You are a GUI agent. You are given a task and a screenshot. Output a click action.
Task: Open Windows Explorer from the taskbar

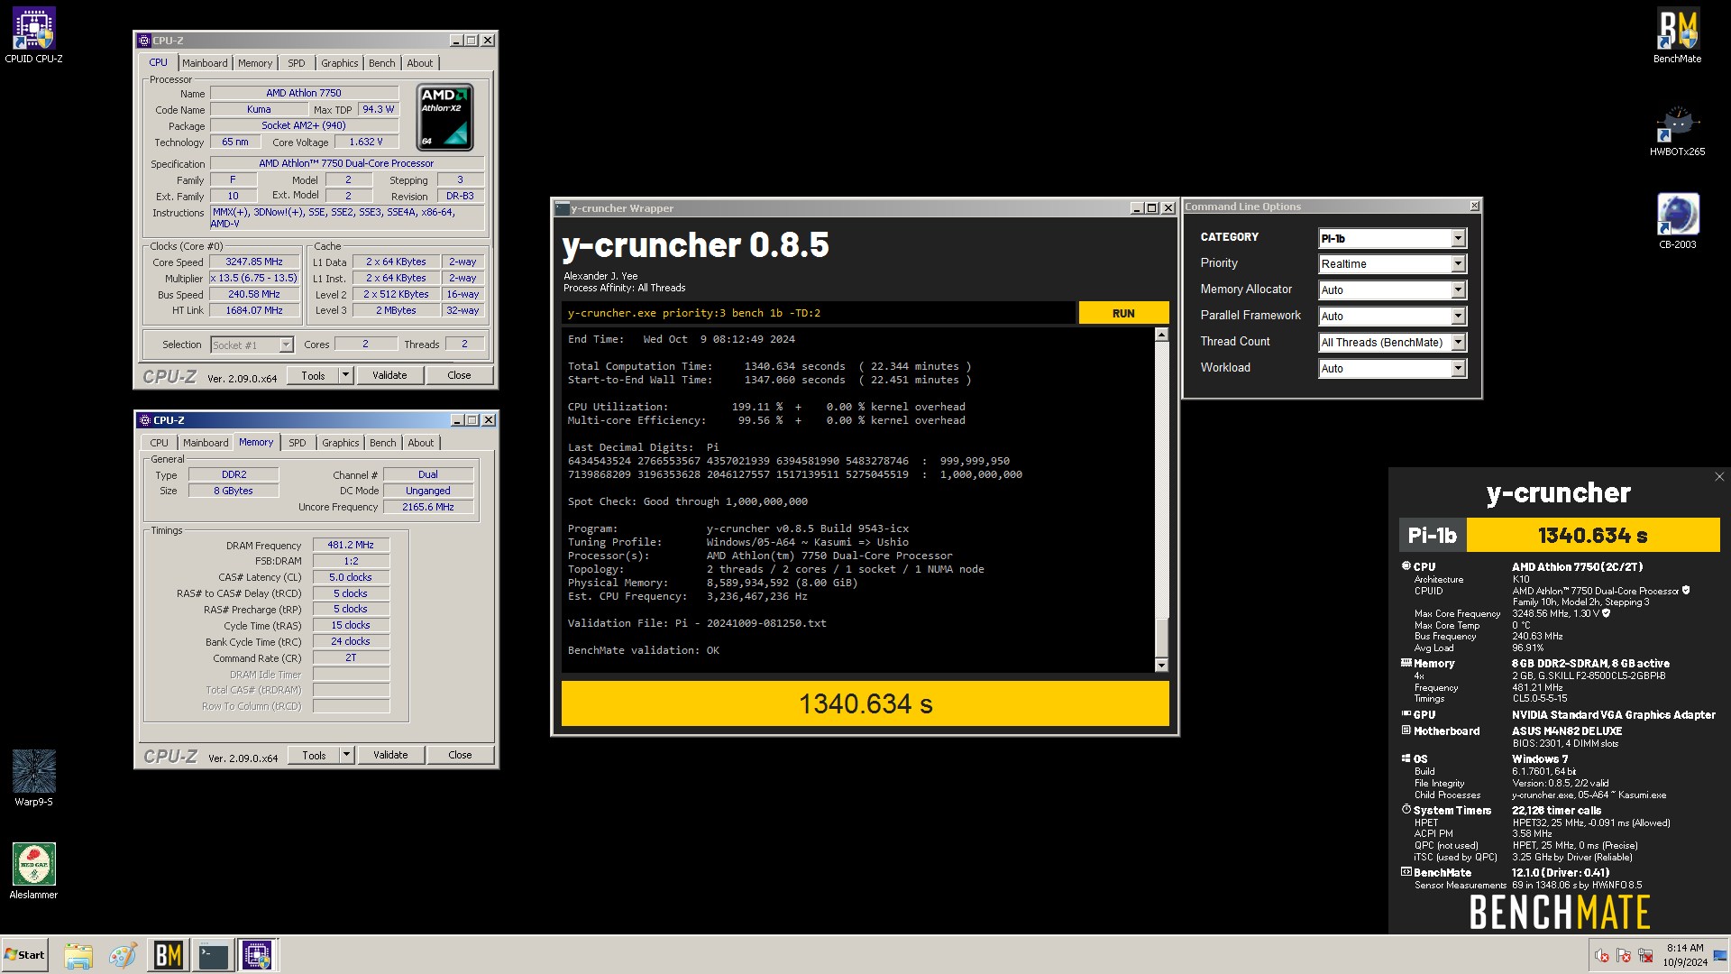[x=78, y=955]
